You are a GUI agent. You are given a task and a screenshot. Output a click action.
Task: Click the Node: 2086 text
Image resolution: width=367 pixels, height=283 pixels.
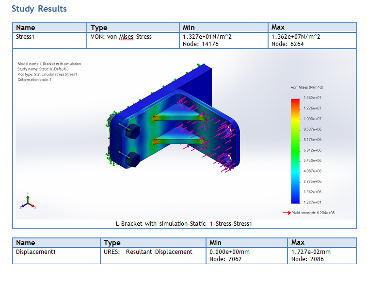[x=307, y=259]
